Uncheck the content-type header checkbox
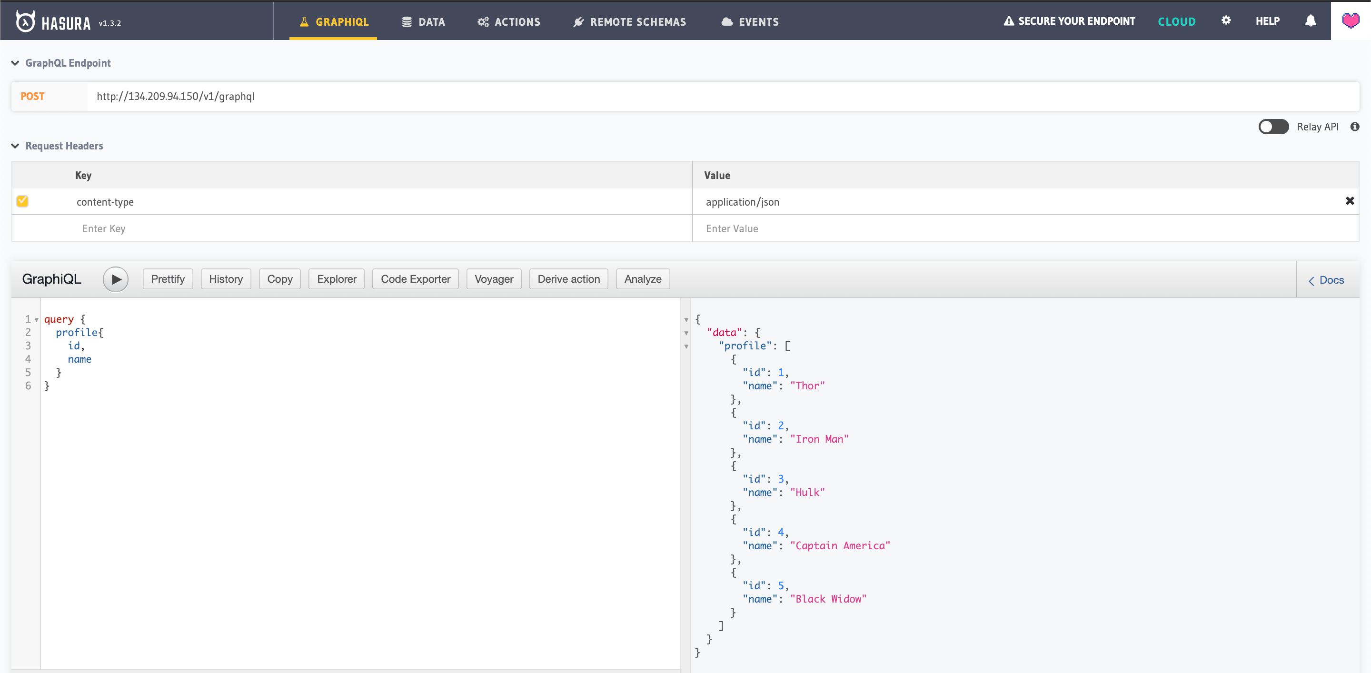The width and height of the screenshot is (1371, 673). tap(22, 201)
